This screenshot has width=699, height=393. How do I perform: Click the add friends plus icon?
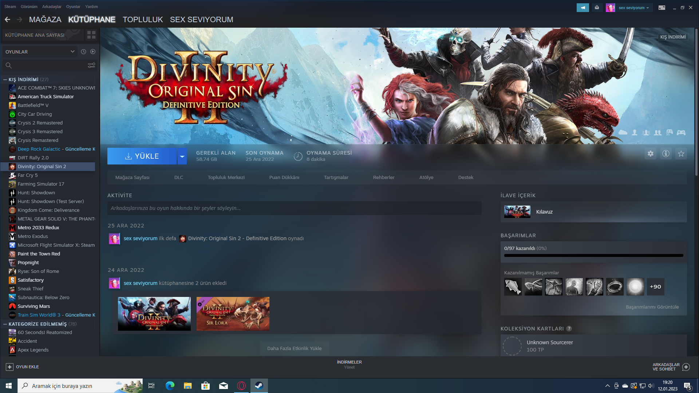pos(686,367)
